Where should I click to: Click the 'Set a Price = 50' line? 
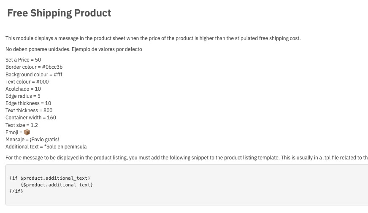click(23, 60)
